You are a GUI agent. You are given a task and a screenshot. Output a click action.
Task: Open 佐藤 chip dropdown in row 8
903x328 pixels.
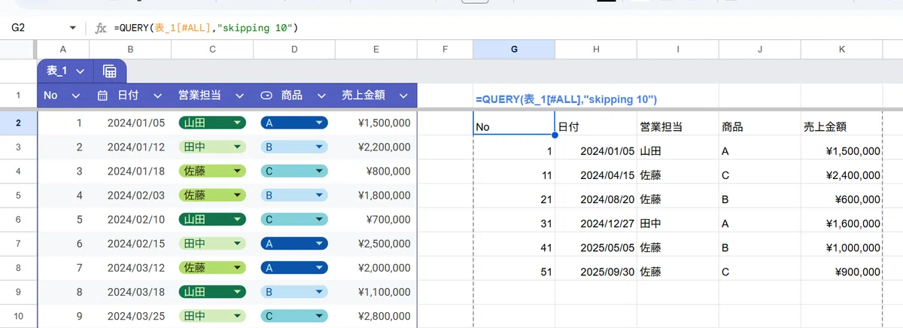(x=238, y=268)
